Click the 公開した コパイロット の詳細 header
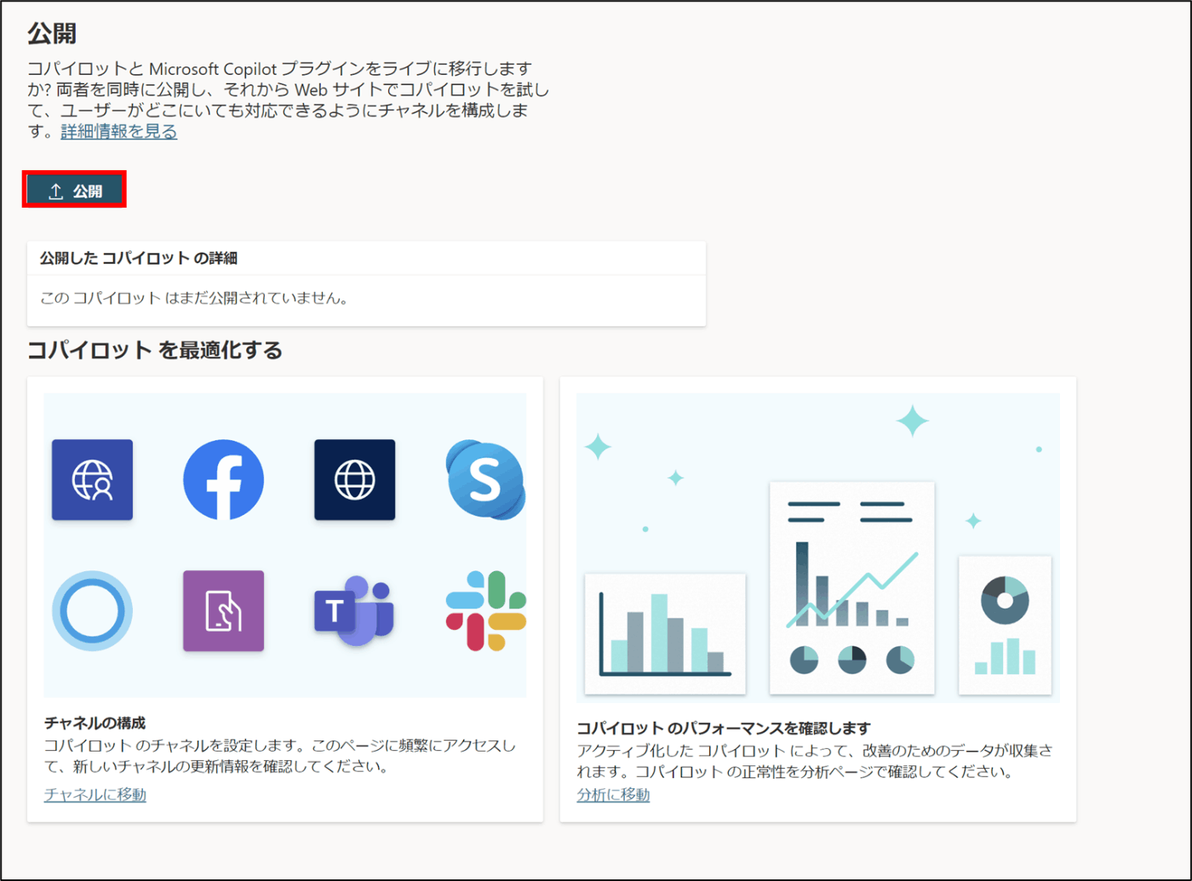1192x881 pixels. pyautogui.click(x=139, y=258)
